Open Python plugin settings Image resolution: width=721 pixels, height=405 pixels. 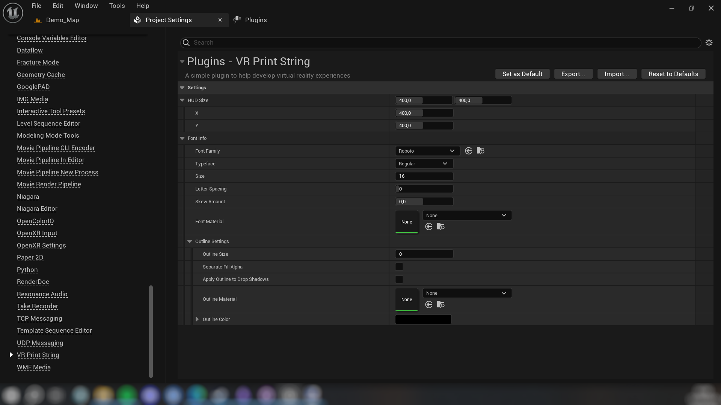click(27, 270)
